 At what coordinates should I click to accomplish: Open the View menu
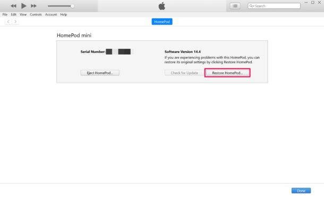(x=23, y=14)
